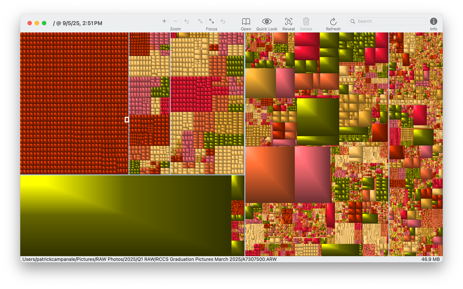This screenshot has height=289, width=463.
Task: Refresh the disk scan
Action: pos(333,21)
